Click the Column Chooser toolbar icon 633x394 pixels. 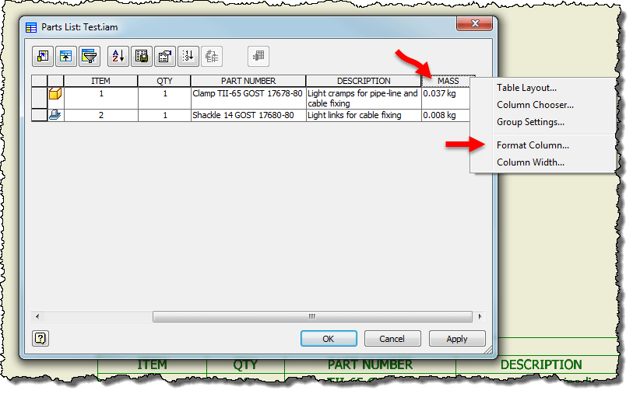(42, 56)
